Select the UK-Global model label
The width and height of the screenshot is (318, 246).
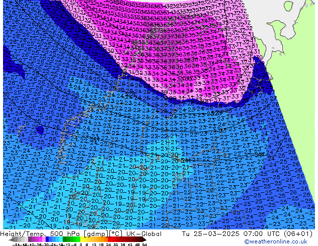pos(144,234)
